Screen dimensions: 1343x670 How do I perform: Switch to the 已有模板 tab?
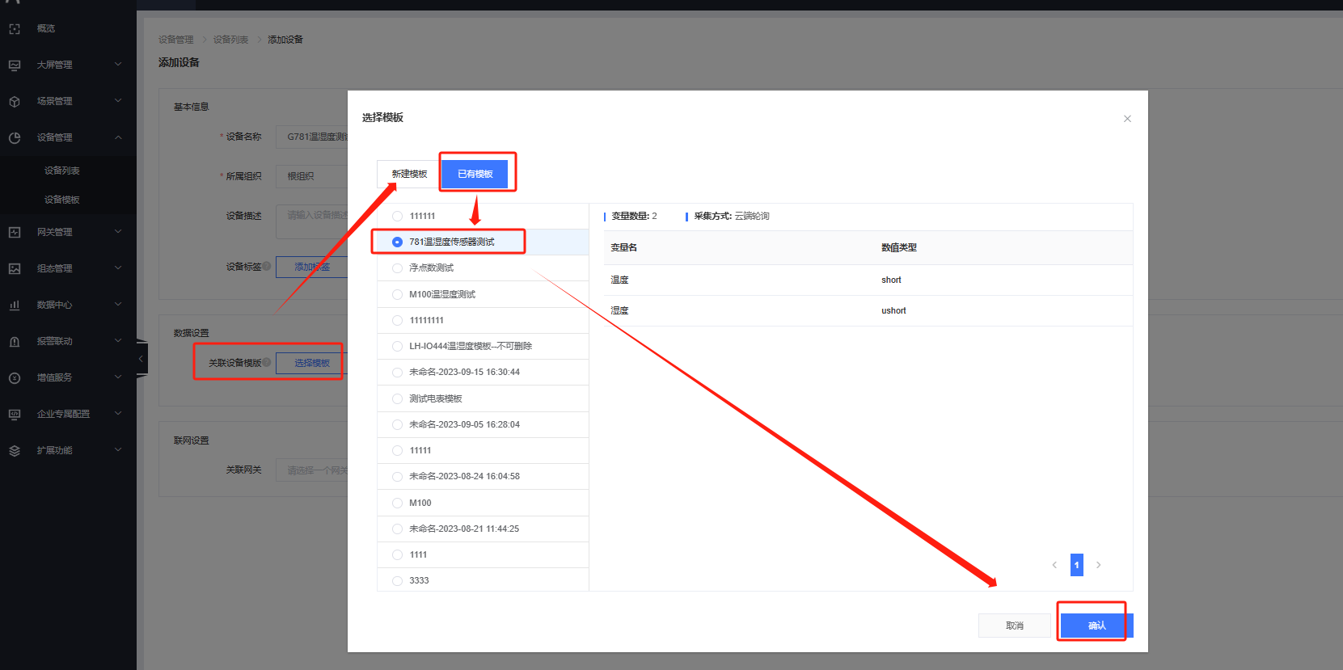click(475, 174)
